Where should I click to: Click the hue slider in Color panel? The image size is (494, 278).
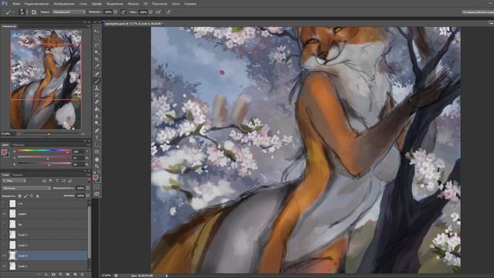click(44, 151)
